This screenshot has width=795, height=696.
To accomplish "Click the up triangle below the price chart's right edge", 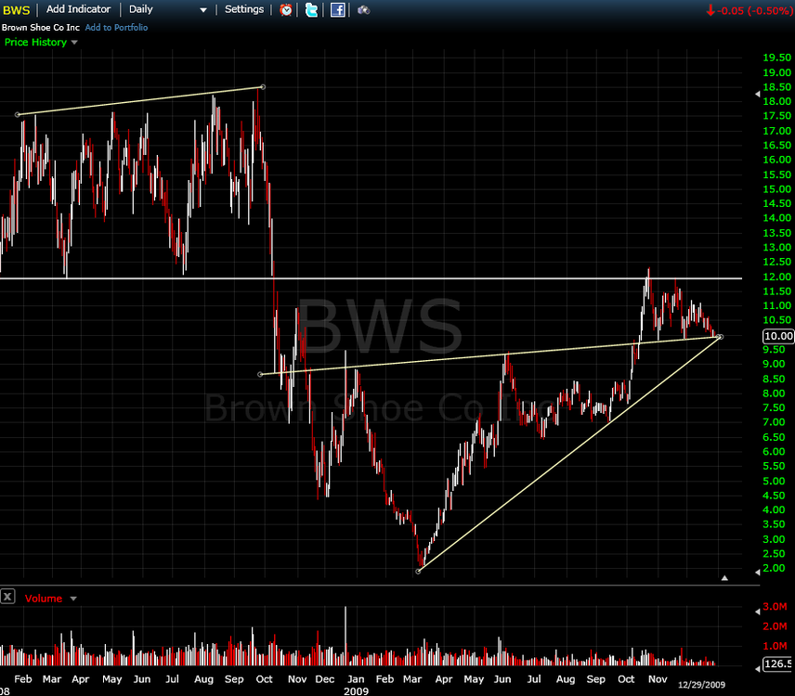I will [724, 577].
